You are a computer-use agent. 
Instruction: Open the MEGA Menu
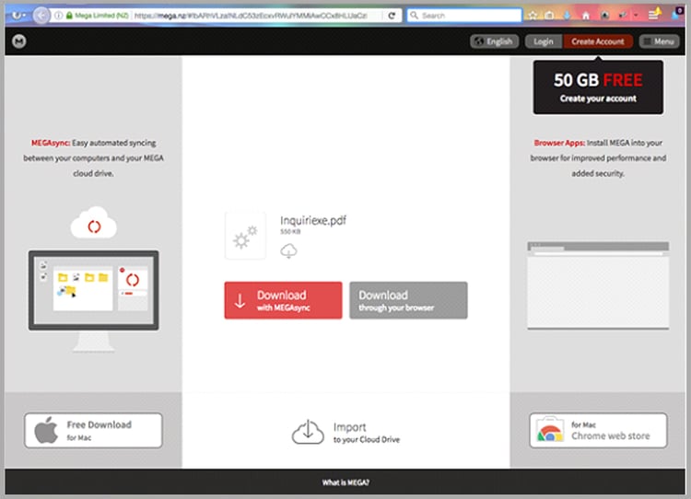point(660,41)
